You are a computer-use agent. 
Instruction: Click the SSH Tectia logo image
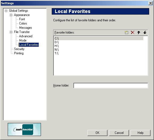point(24,129)
